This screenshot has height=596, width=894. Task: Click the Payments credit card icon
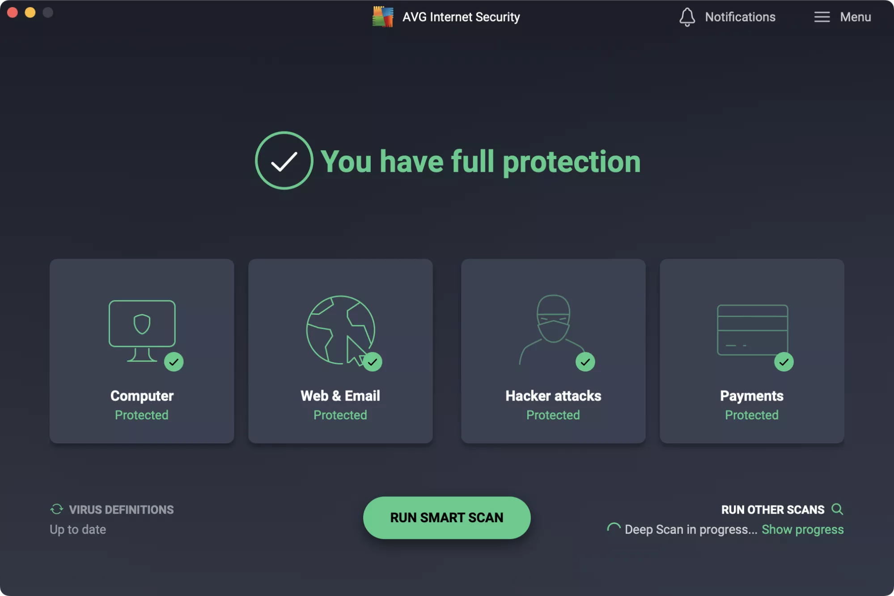click(752, 330)
